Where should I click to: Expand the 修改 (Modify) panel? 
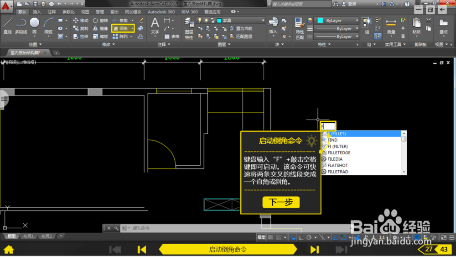coord(109,44)
